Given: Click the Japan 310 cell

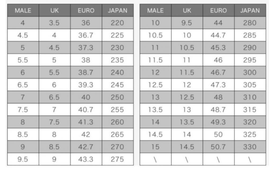Looking at the screenshot, I should coord(250,98).
